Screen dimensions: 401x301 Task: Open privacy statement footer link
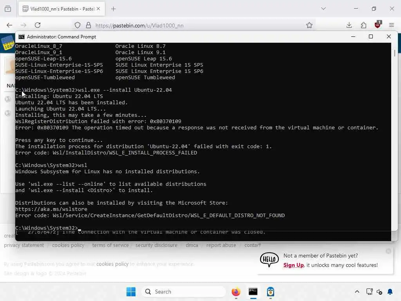point(24,245)
